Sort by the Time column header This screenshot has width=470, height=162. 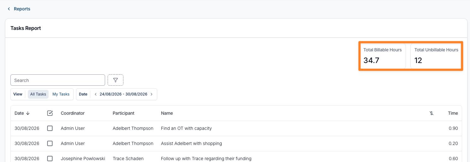click(x=453, y=113)
